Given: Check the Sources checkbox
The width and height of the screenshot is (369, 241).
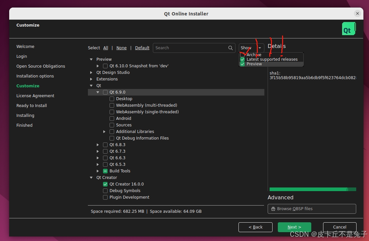Looking at the screenshot, I should 112,125.
